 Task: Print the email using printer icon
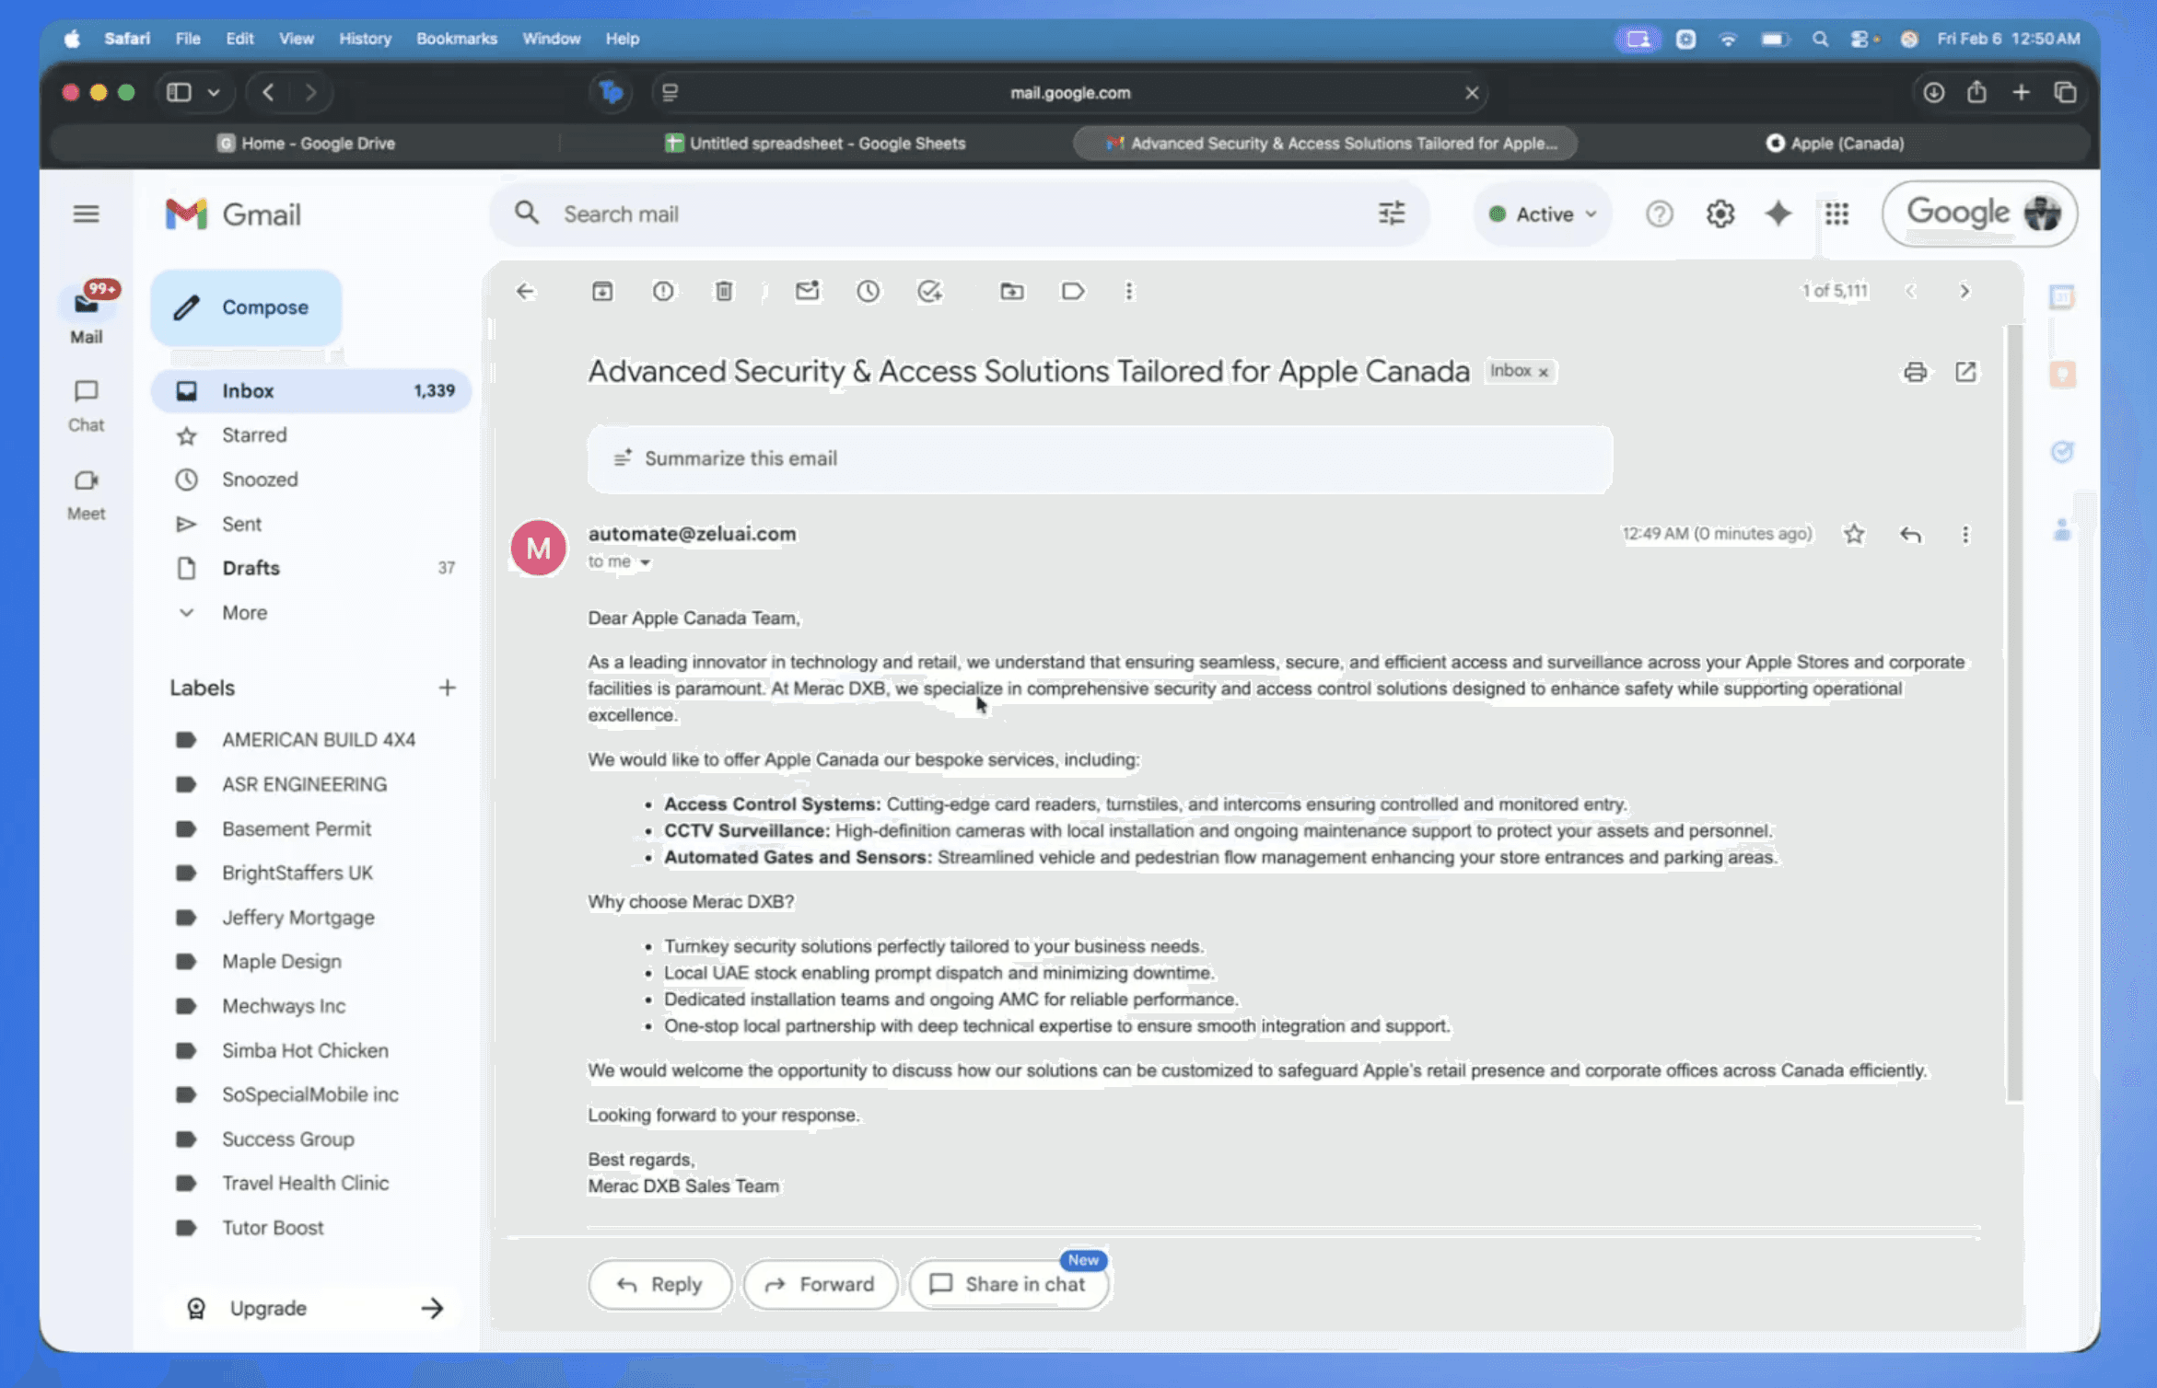point(1915,372)
